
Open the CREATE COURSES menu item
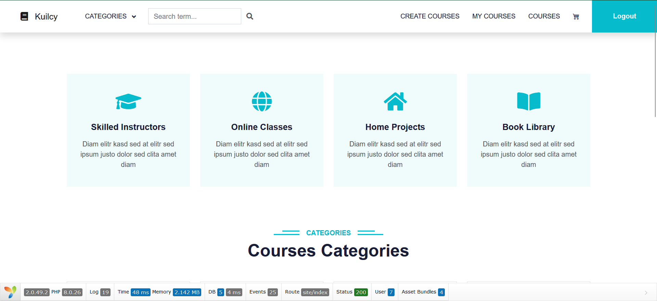(430, 16)
